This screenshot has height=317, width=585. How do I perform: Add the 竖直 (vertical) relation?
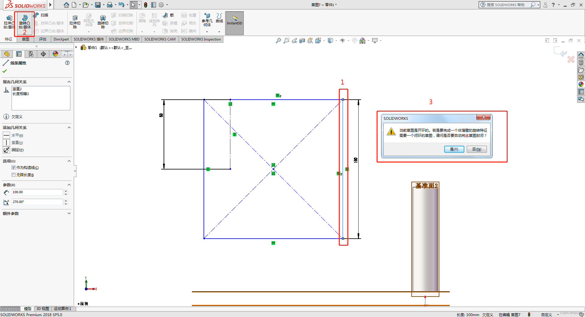(13, 143)
